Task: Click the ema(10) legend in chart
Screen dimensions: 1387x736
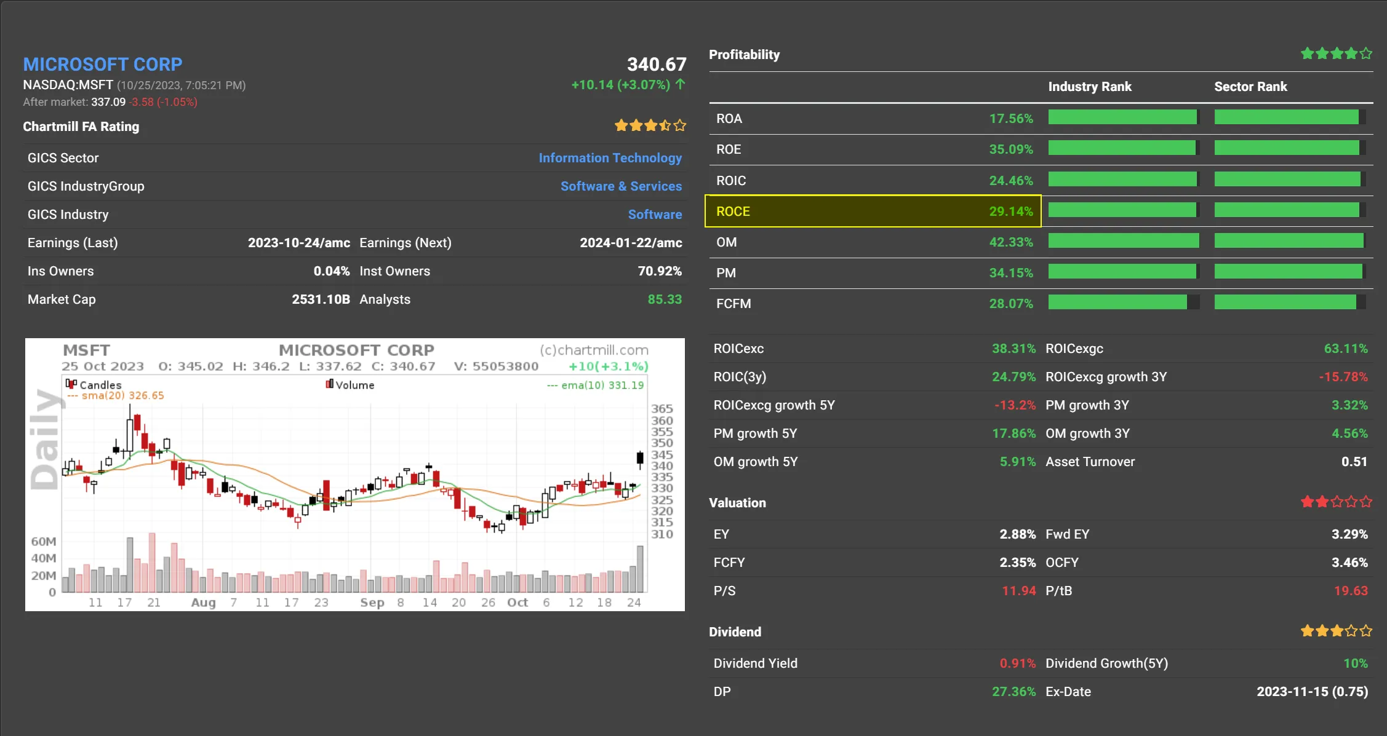Action: 595,386
